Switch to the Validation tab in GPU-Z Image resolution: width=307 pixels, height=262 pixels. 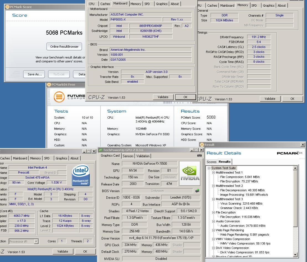pyautogui.click(x=143, y=156)
